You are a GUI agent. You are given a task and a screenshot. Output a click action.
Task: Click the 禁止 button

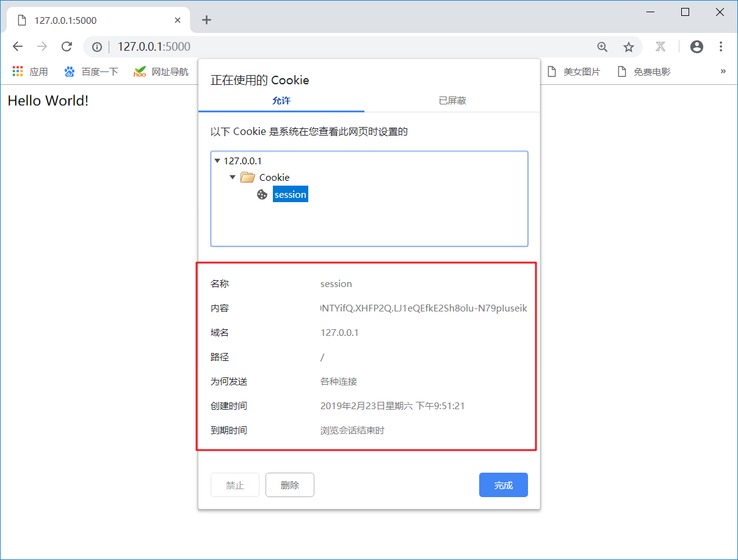click(234, 484)
